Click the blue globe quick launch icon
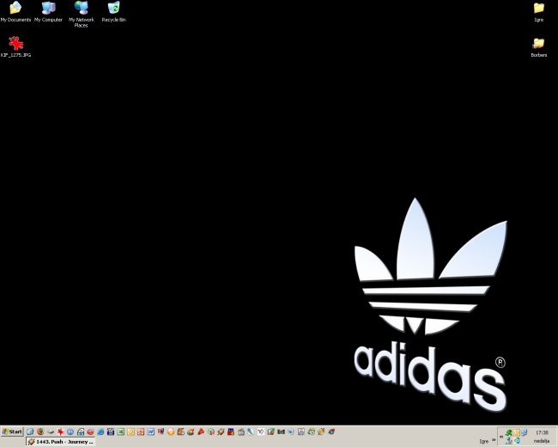The width and height of the screenshot is (558, 447). tap(70, 432)
